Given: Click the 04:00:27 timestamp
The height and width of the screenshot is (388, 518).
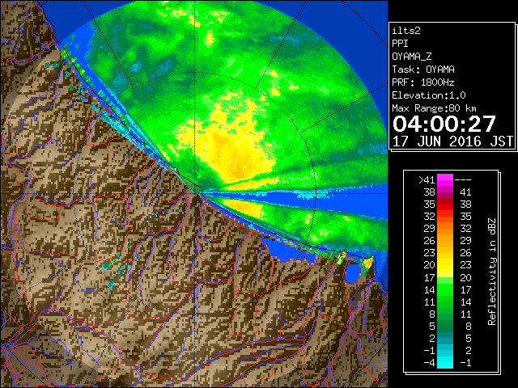Looking at the screenshot, I should pyautogui.click(x=444, y=124).
